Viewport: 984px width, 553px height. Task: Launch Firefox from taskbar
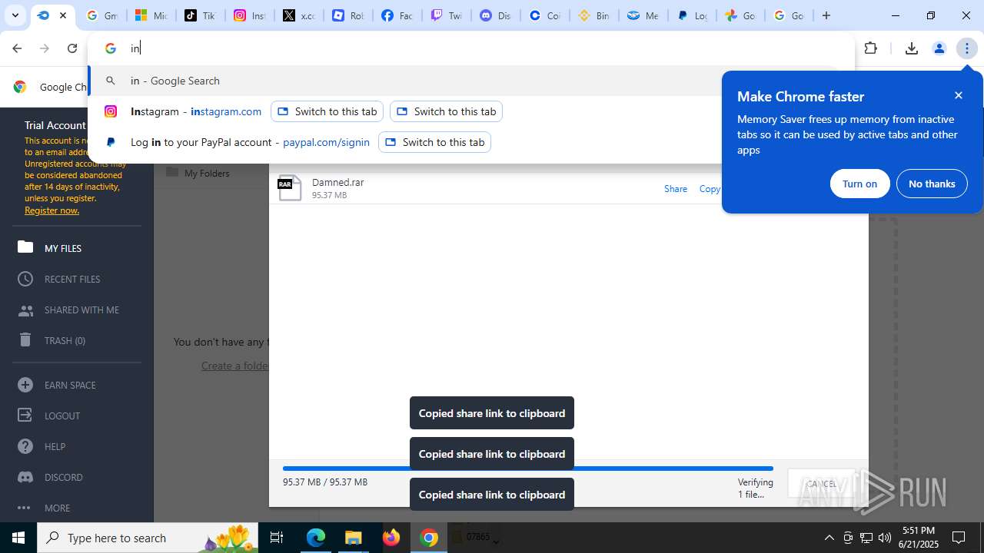(x=391, y=538)
